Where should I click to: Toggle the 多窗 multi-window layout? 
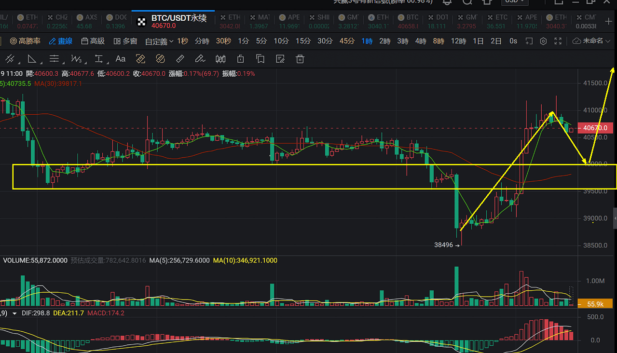(125, 41)
